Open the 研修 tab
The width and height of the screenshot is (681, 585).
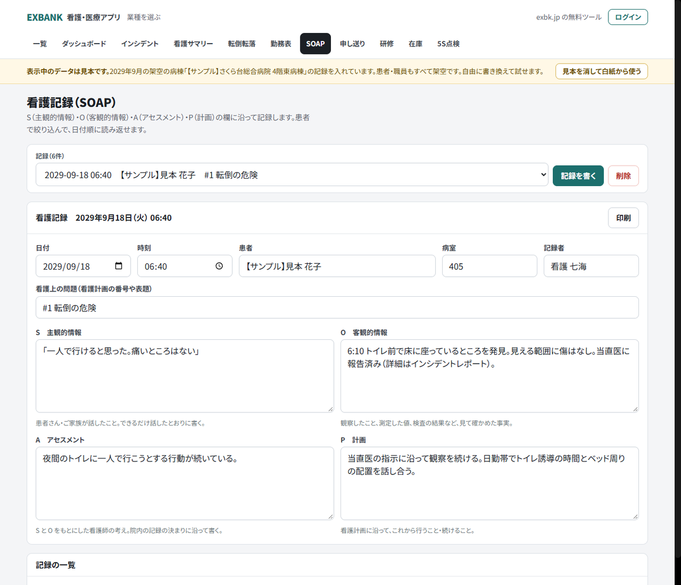[387, 44]
